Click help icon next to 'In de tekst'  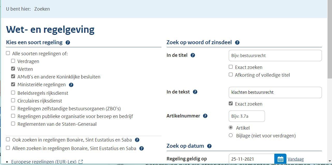tap(195, 92)
